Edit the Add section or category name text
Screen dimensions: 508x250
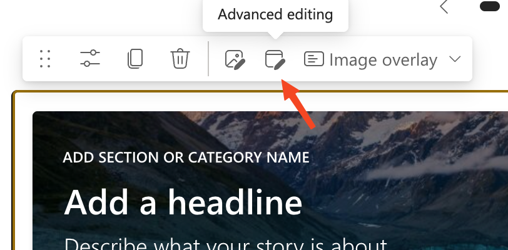(x=186, y=157)
